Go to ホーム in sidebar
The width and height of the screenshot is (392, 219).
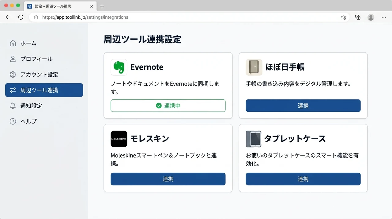point(44,43)
